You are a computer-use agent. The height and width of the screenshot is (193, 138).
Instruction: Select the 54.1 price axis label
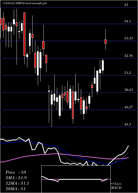(x=127, y=21)
